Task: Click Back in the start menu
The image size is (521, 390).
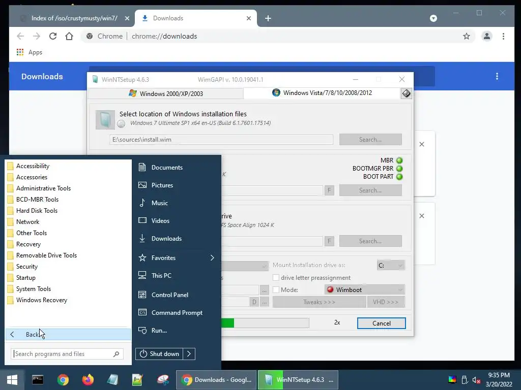Action: tap(68, 334)
